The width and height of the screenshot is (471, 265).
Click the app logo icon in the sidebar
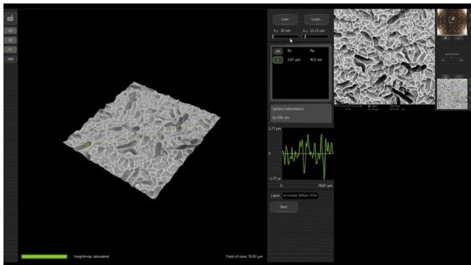tap(11, 19)
